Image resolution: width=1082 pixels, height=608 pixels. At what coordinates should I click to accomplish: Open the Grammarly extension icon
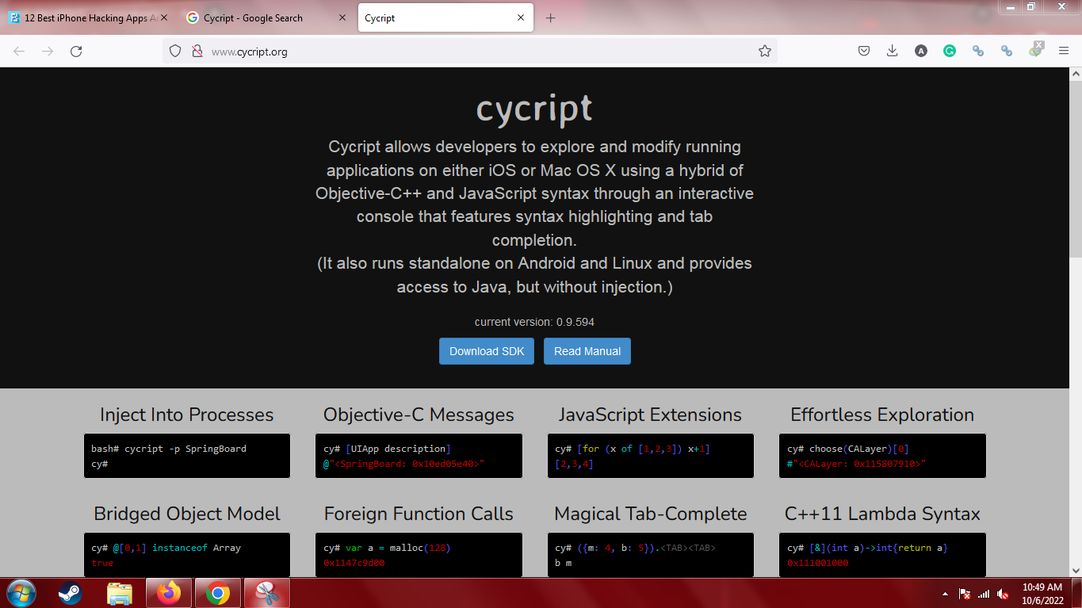[x=950, y=51]
